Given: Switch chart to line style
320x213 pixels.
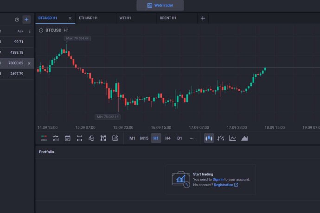Looking at the screenshot, I should [x=232, y=138].
